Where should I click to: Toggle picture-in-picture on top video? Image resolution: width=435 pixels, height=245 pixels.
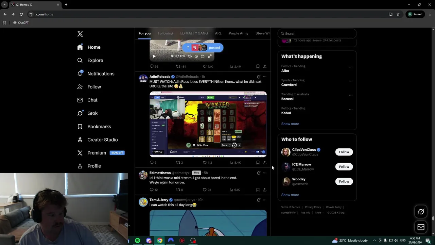203,56
